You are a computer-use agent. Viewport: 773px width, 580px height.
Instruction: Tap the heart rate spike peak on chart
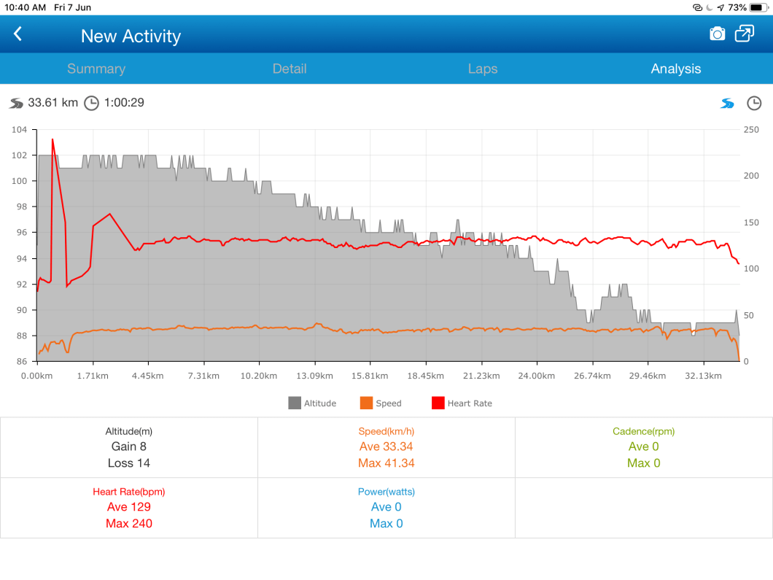53,139
